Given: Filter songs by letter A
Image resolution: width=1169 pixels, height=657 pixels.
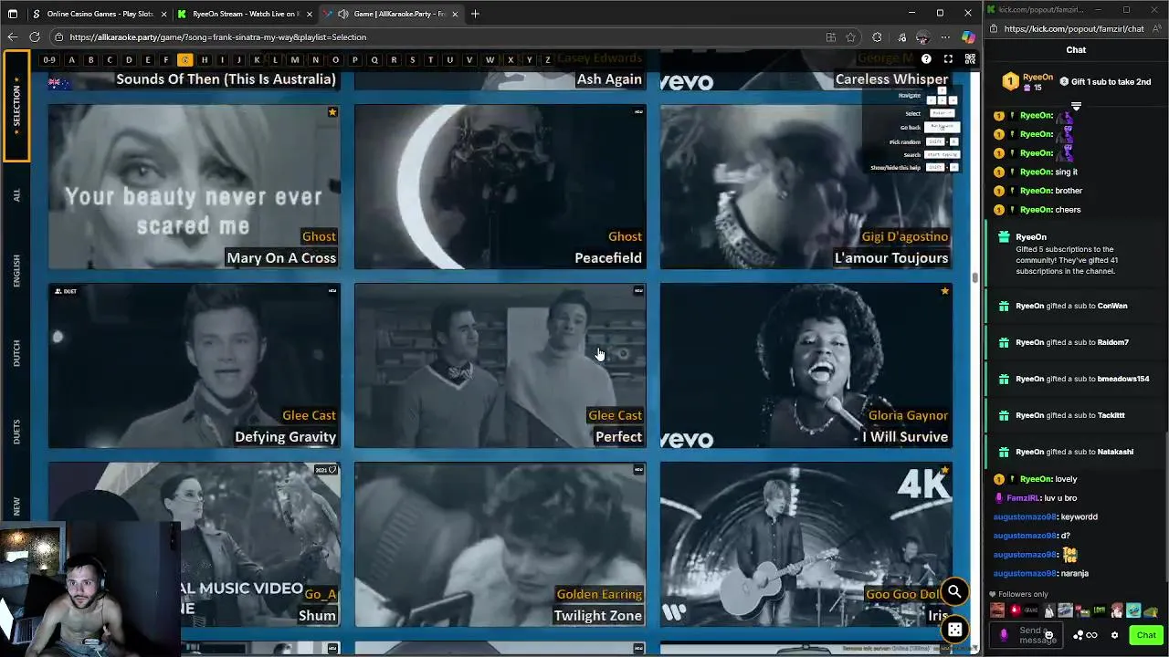Looking at the screenshot, I should pos(71,60).
